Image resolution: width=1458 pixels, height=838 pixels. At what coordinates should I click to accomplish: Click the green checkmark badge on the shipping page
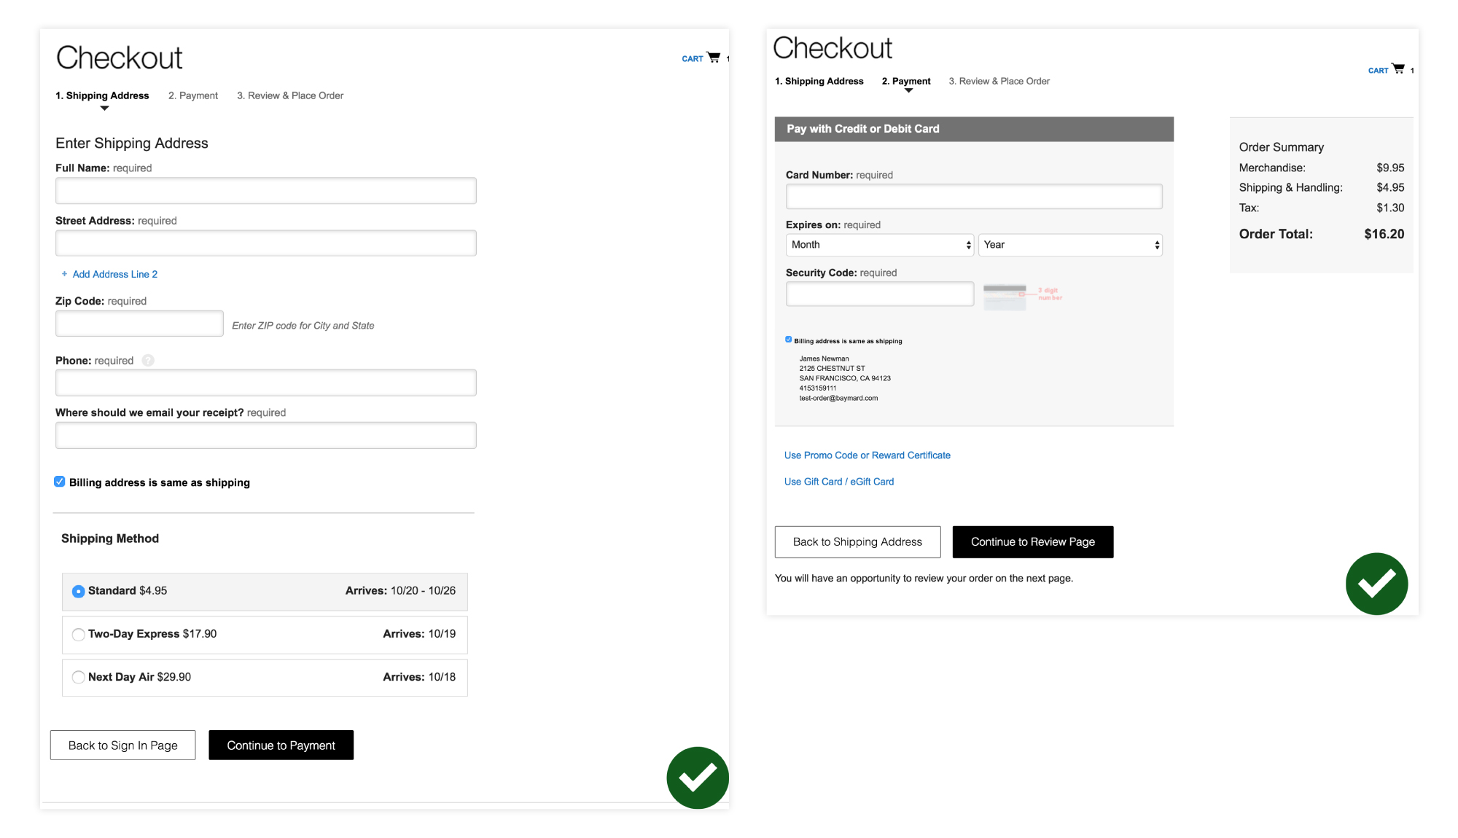click(697, 778)
